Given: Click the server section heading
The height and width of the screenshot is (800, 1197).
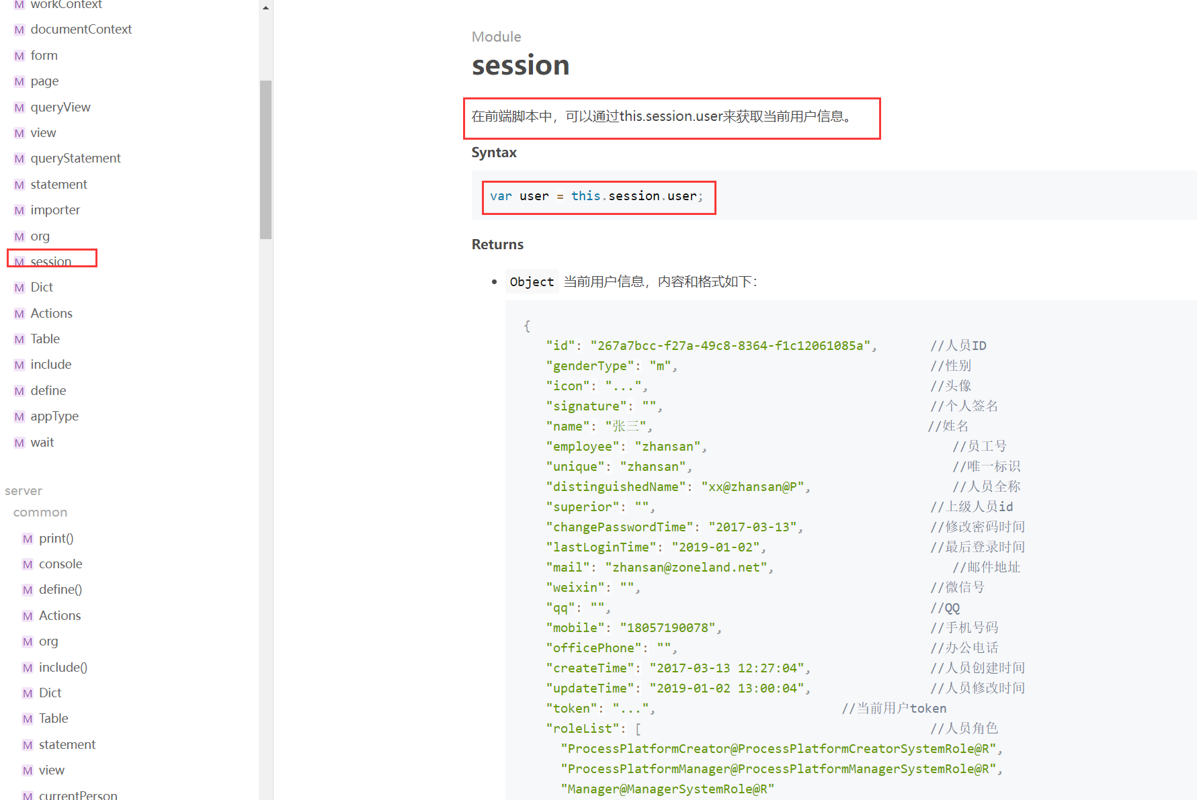Looking at the screenshot, I should (24, 491).
